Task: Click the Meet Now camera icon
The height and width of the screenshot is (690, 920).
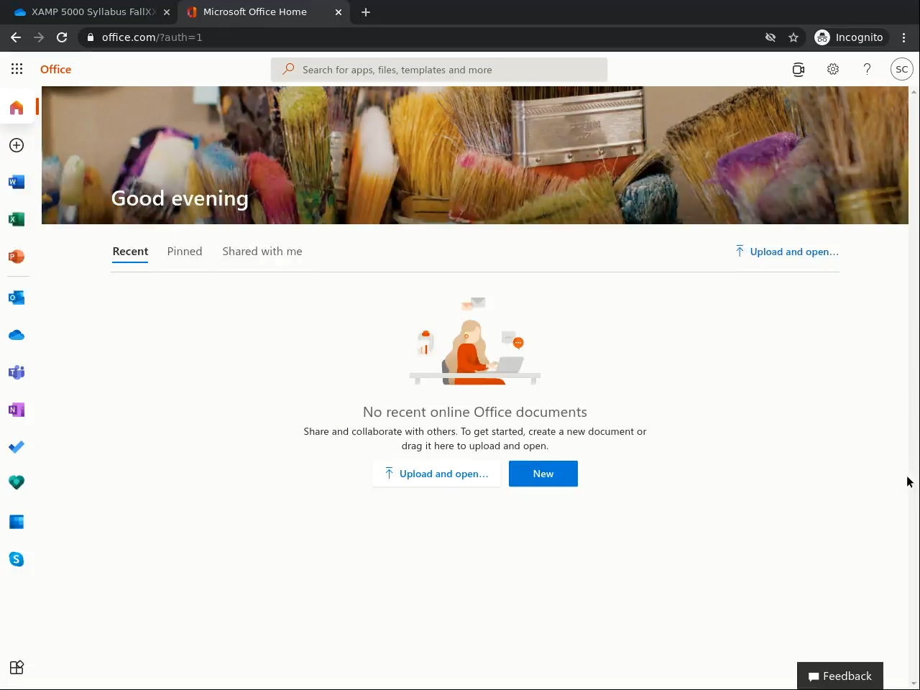Action: (x=799, y=70)
